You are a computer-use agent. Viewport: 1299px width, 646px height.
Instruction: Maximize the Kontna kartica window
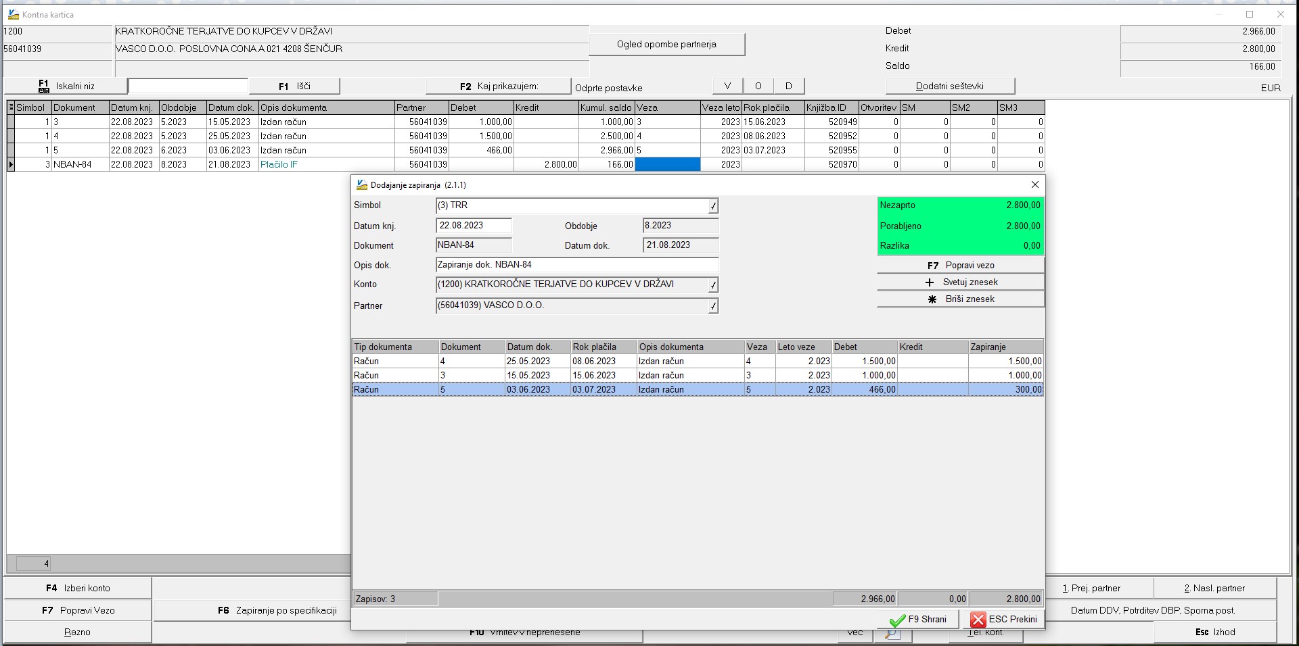pyautogui.click(x=1250, y=14)
